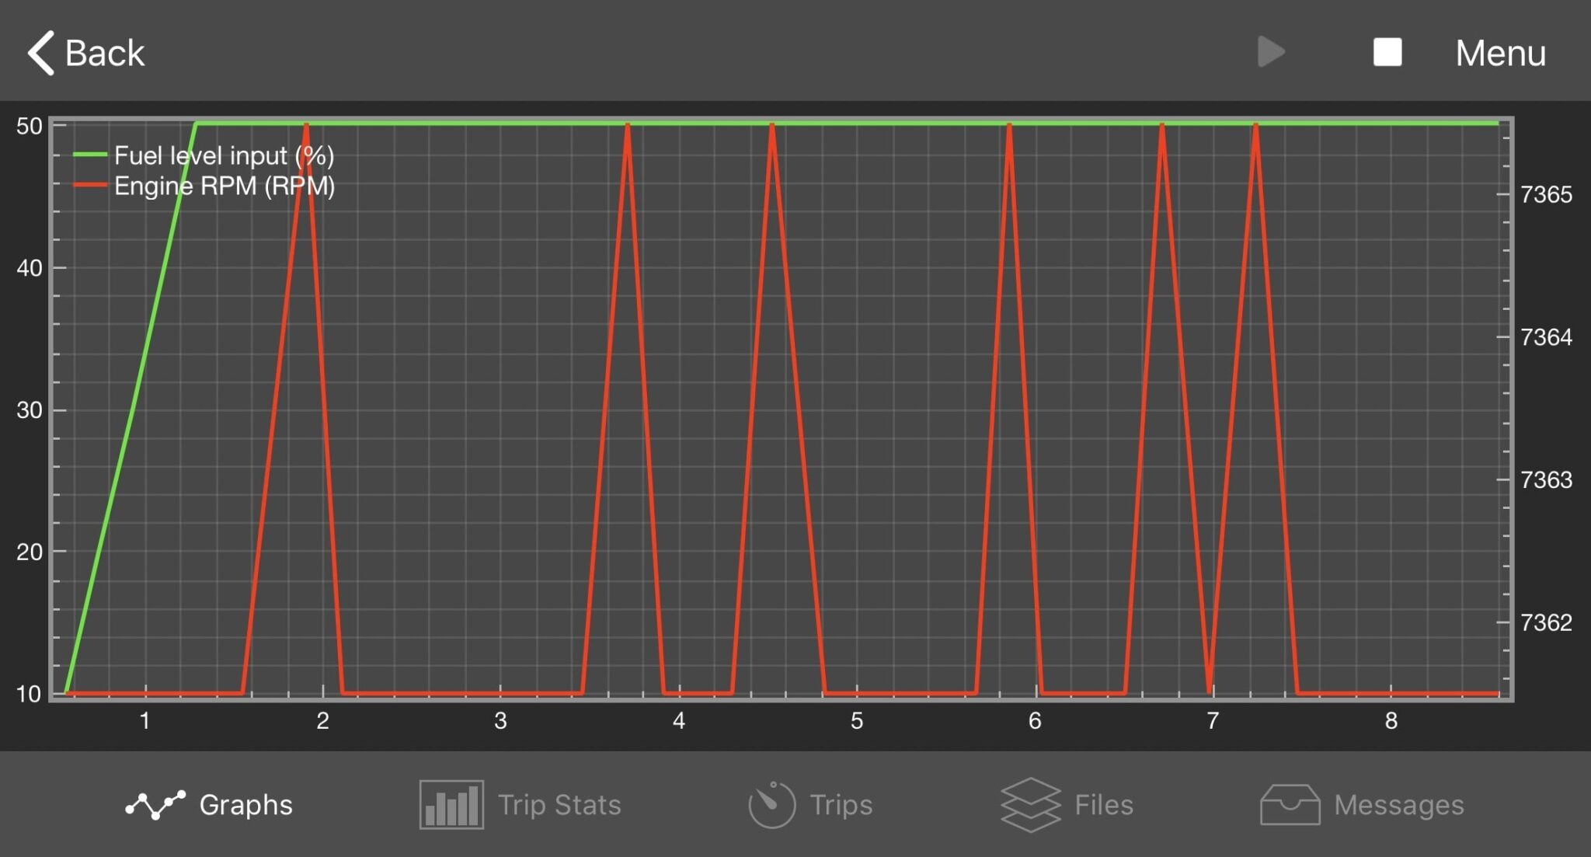Tap the Trips gauge icon
Screen dimensions: 1591x857
pyautogui.click(x=771, y=805)
